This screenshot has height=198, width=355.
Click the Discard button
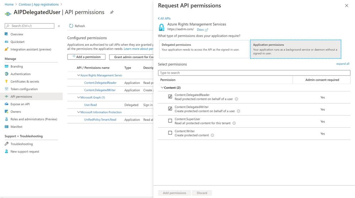click(x=202, y=193)
